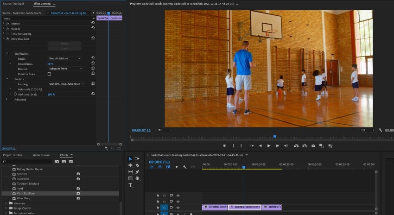This screenshot has width=394, height=215.
Task: Open playback resolution 1/2 dropdown
Action: point(368,130)
